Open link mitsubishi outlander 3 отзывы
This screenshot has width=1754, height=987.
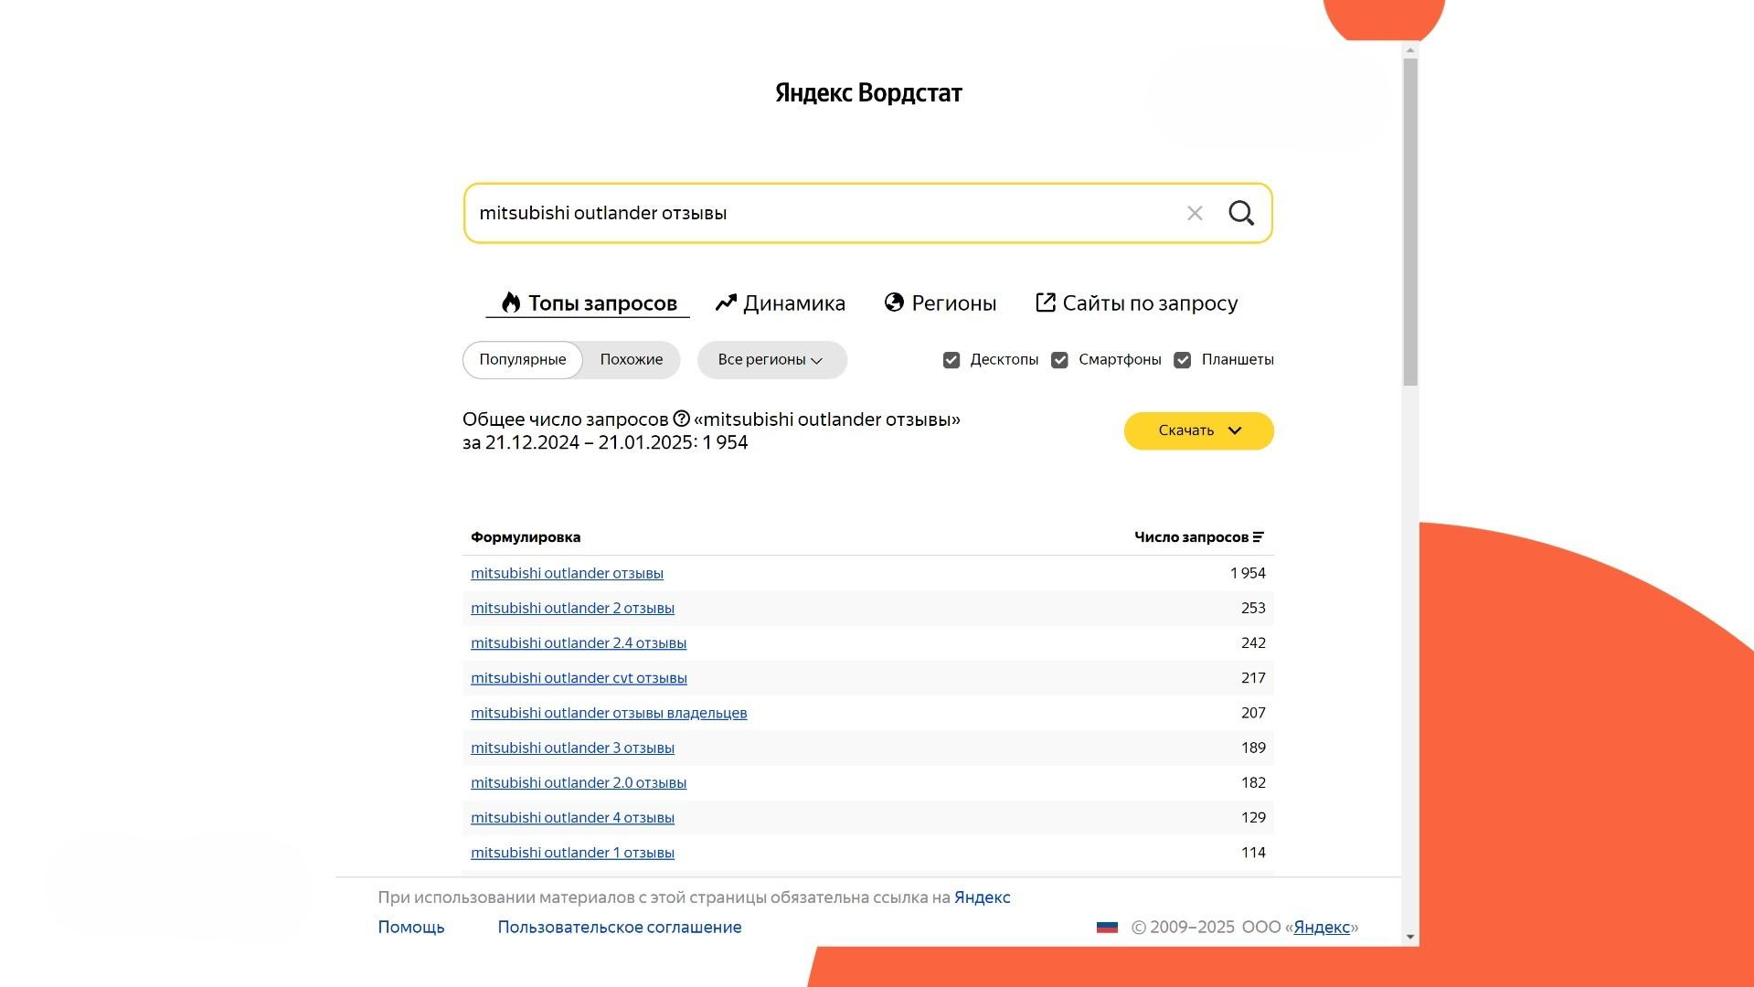572,748
